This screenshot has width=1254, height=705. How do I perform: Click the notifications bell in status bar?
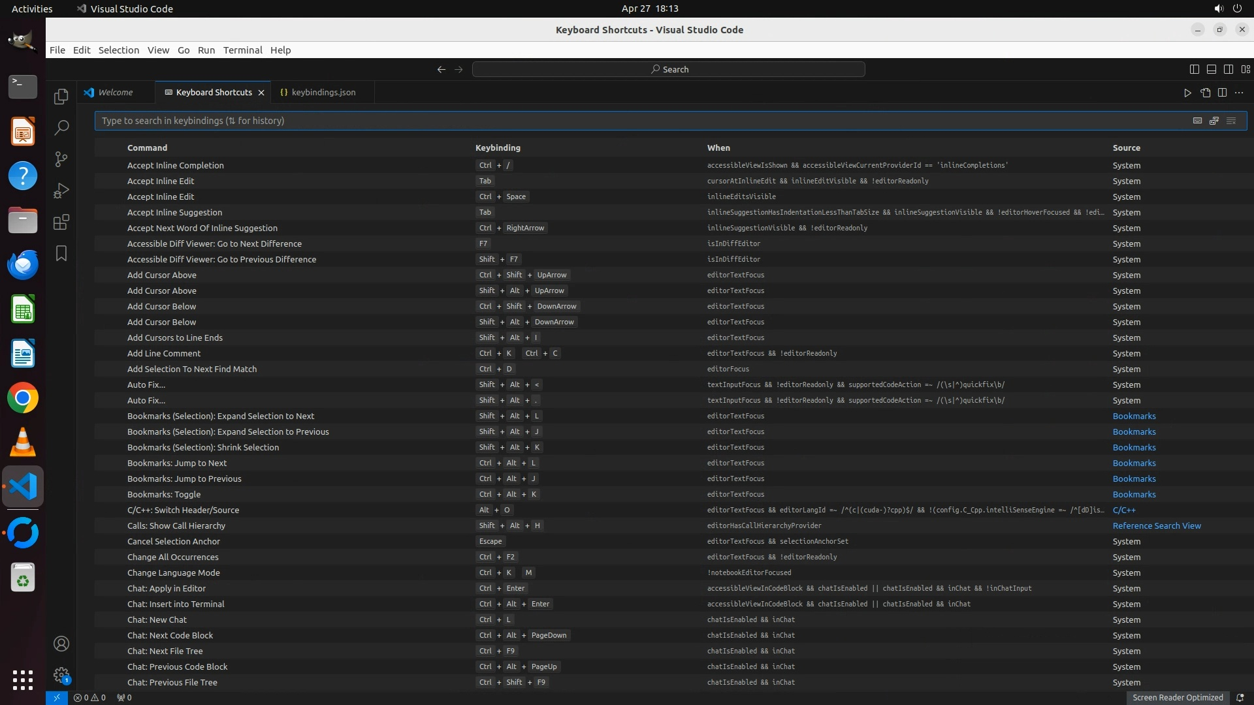[1240, 697]
